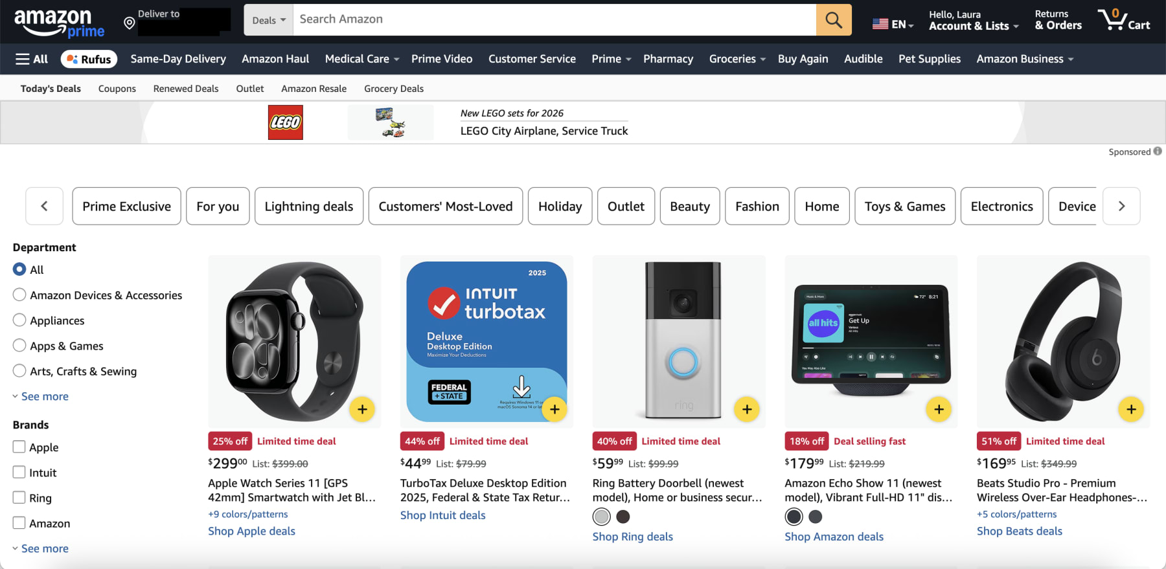Viewport: 1166px width, 569px height.
Task: Add the TurboTax deal to cart via plus icon
Action: coord(554,409)
